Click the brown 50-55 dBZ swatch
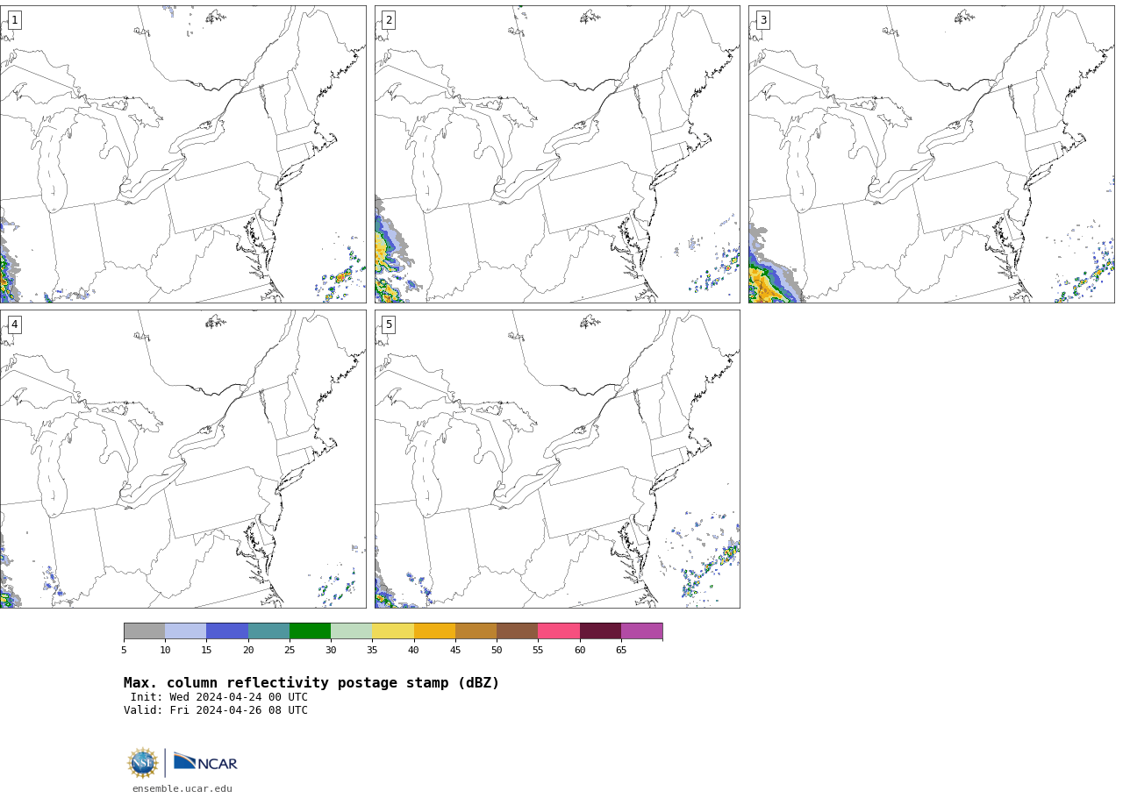 [517, 631]
